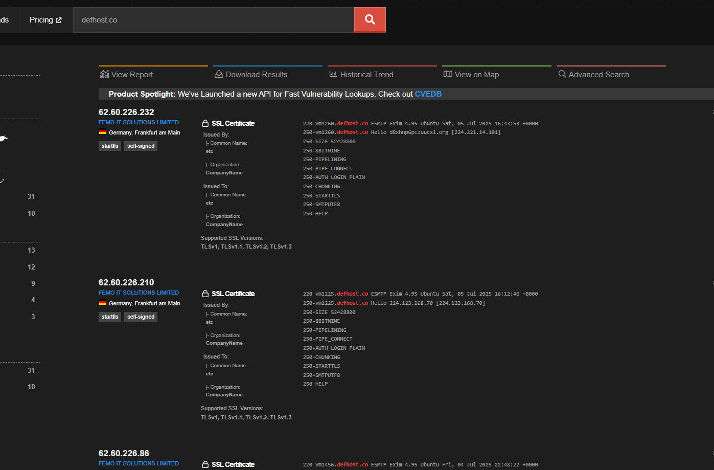Open SSL Certificate padlock for 62.60.226.232
The width and height of the screenshot is (714, 470).
[204, 123]
